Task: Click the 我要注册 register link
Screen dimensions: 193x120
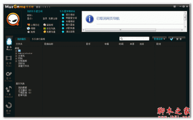Action: coord(53,19)
